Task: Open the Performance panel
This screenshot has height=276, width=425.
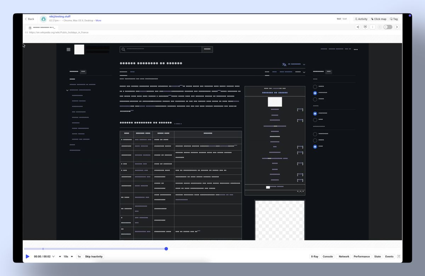Action: pos(362,257)
